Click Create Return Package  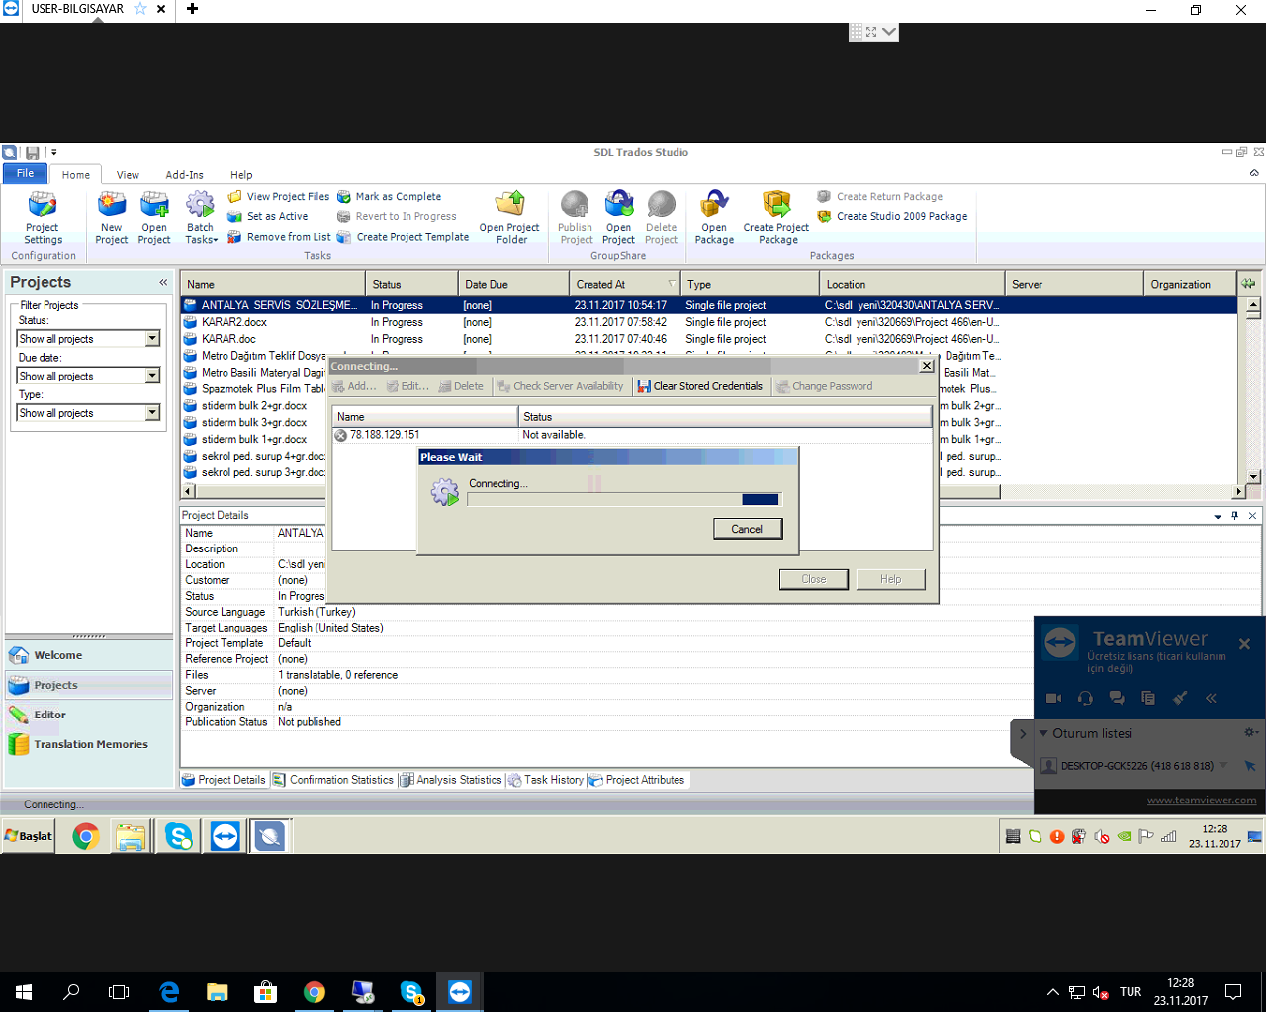(879, 197)
